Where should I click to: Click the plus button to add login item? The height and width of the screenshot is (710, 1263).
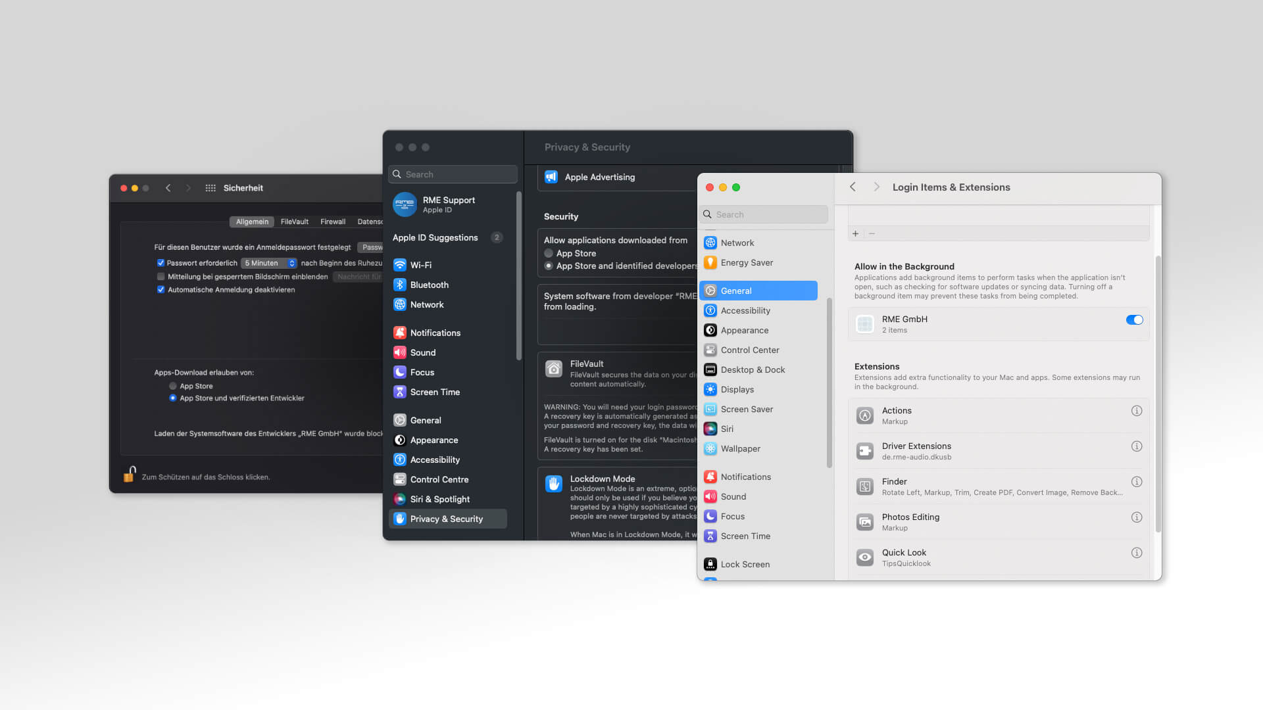[855, 233]
